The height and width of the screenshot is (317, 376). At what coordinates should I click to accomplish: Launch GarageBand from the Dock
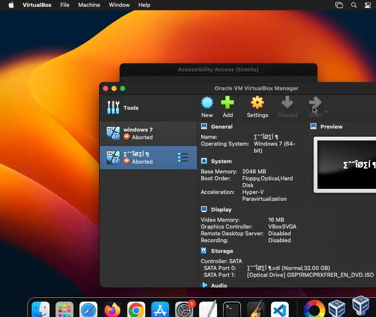click(256, 309)
